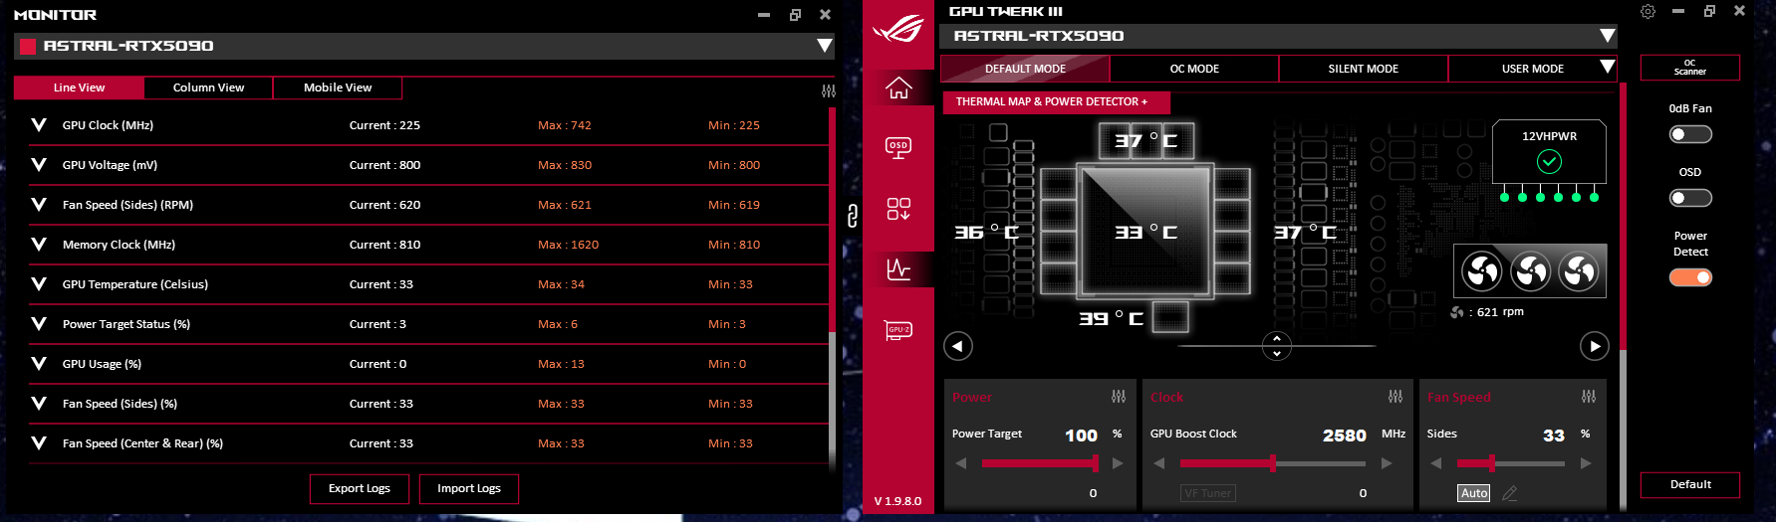Screen dimensions: 1776x522
Task: Decrease GPU Boost Clock with left arrow
Action: pos(1159,463)
